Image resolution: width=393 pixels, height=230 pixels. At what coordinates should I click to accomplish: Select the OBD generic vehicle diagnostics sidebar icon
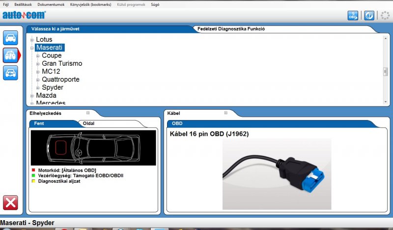[10, 55]
